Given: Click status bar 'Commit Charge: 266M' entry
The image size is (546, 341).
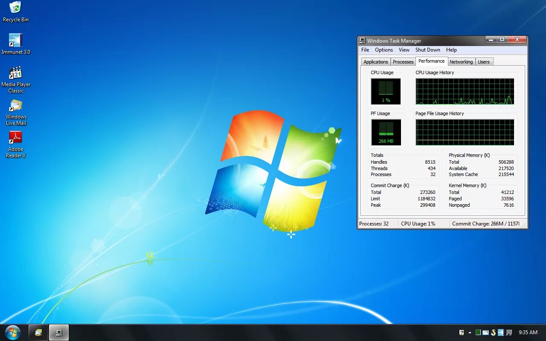Looking at the screenshot, I should (x=486, y=224).
